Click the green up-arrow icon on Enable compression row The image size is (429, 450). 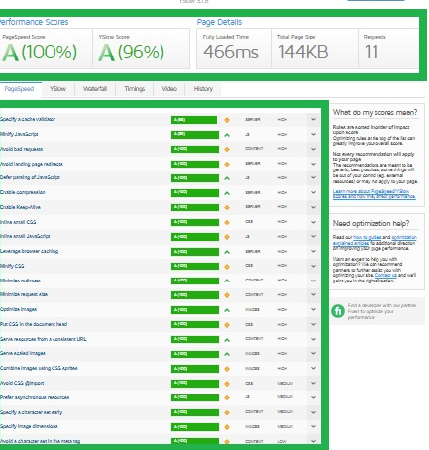click(227, 193)
